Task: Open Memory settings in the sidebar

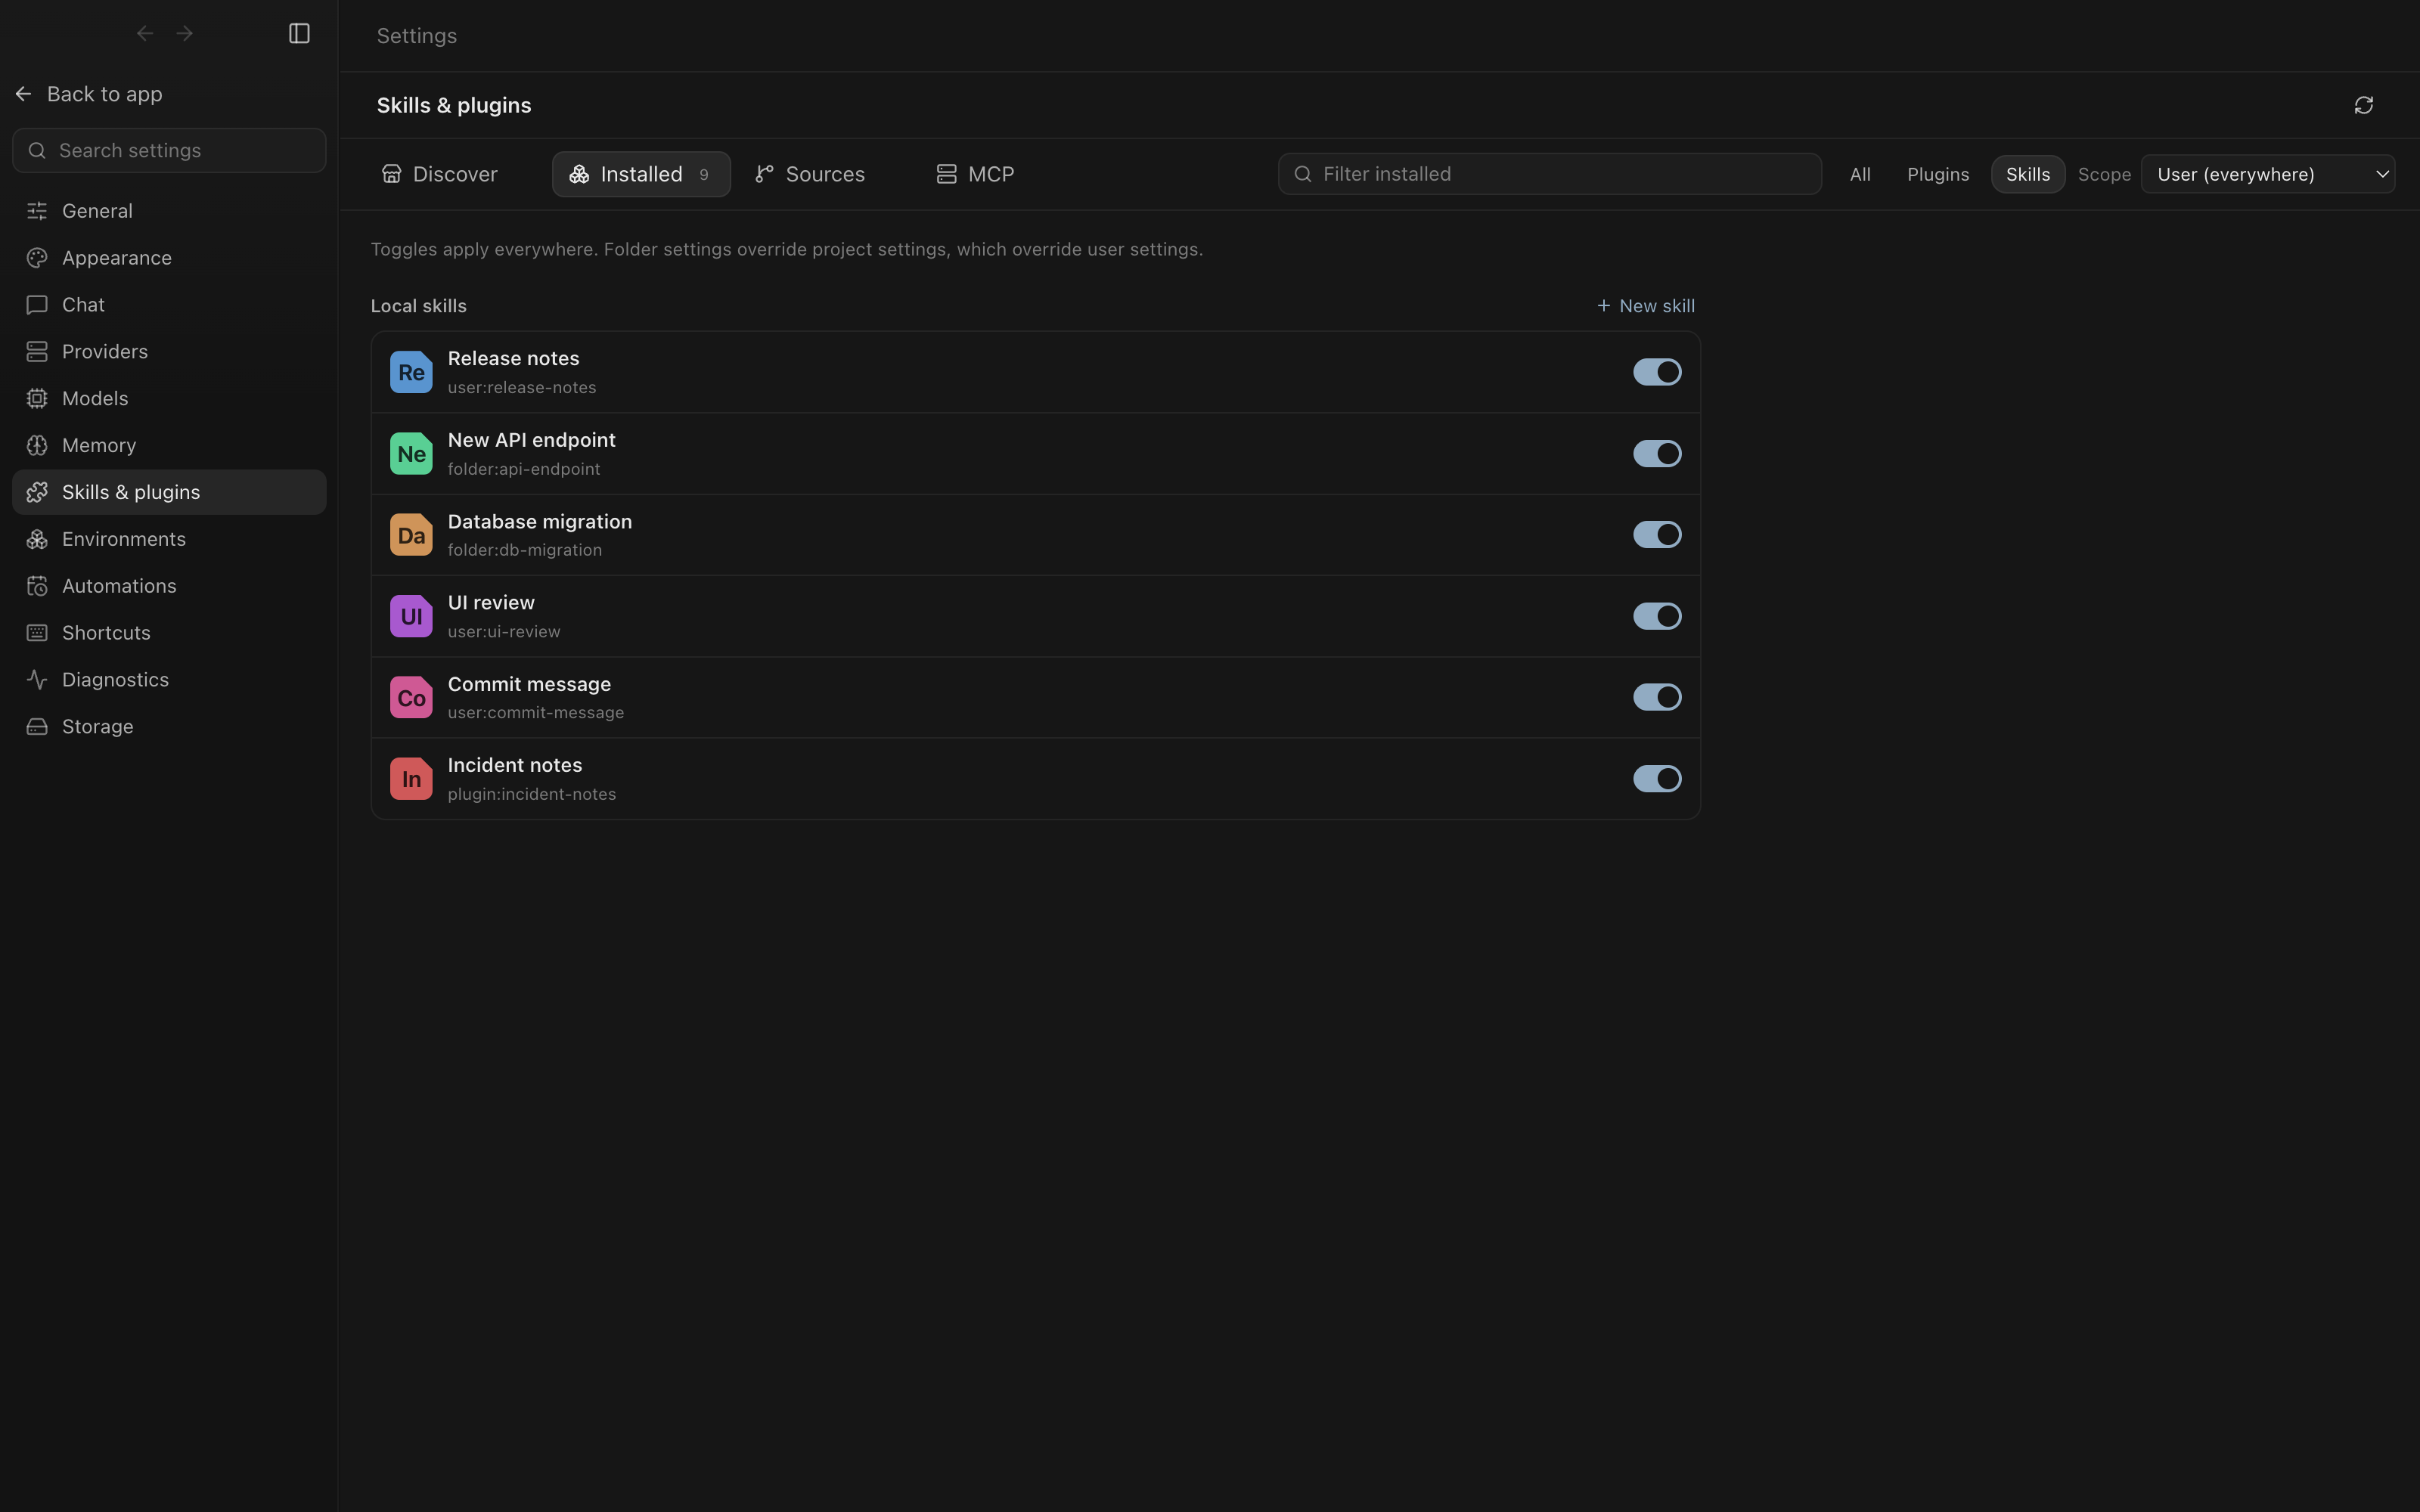Action: tap(169, 445)
